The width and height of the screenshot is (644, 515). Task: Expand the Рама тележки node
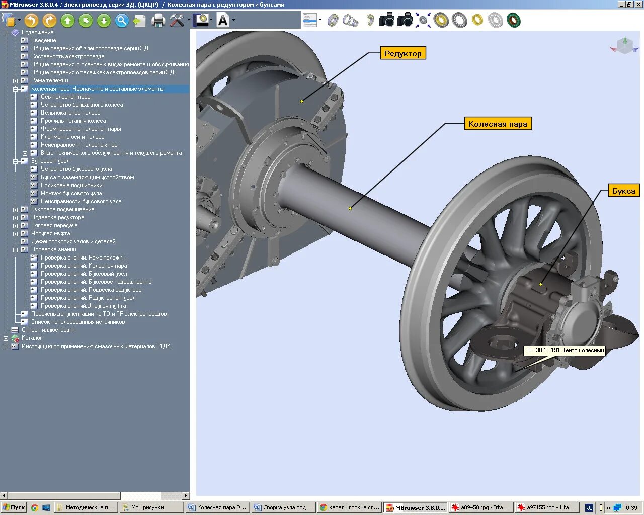pyautogui.click(x=16, y=81)
